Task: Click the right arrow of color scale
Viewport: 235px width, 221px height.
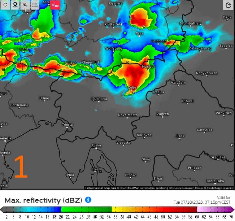Action: 233,210
